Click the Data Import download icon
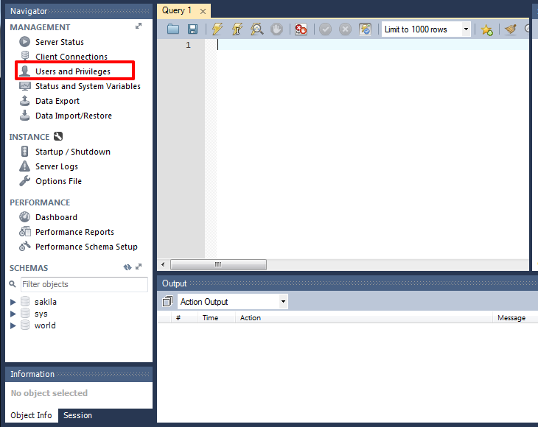Screen dimensions: 538x427 [24, 115]
